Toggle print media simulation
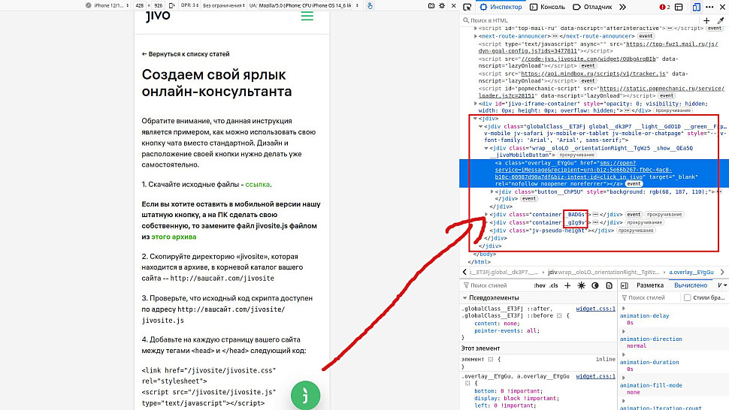 pos(609,285)
